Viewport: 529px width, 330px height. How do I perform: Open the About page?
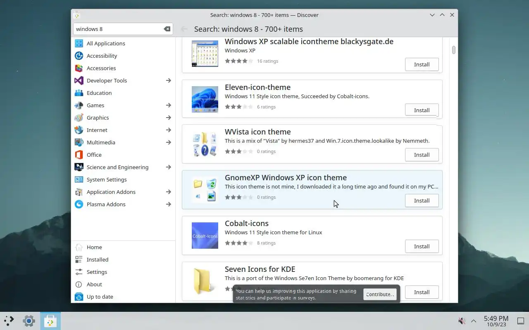pos(123,284)
